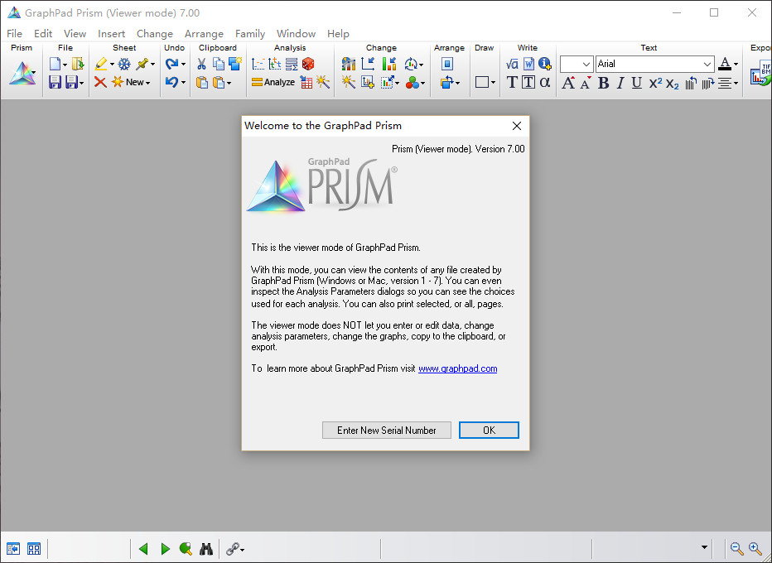Open the Insert menu
Viewport: 772px width, 563px height.
111,34
